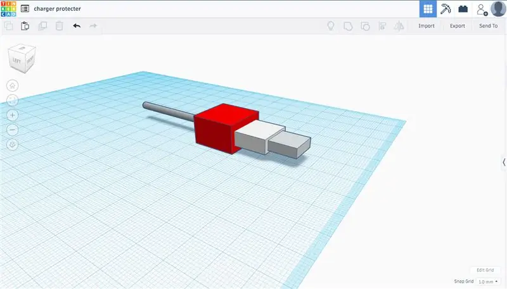Screen dimensions: 507x289
Task: Click the Home view button
Action: (13, 85)
